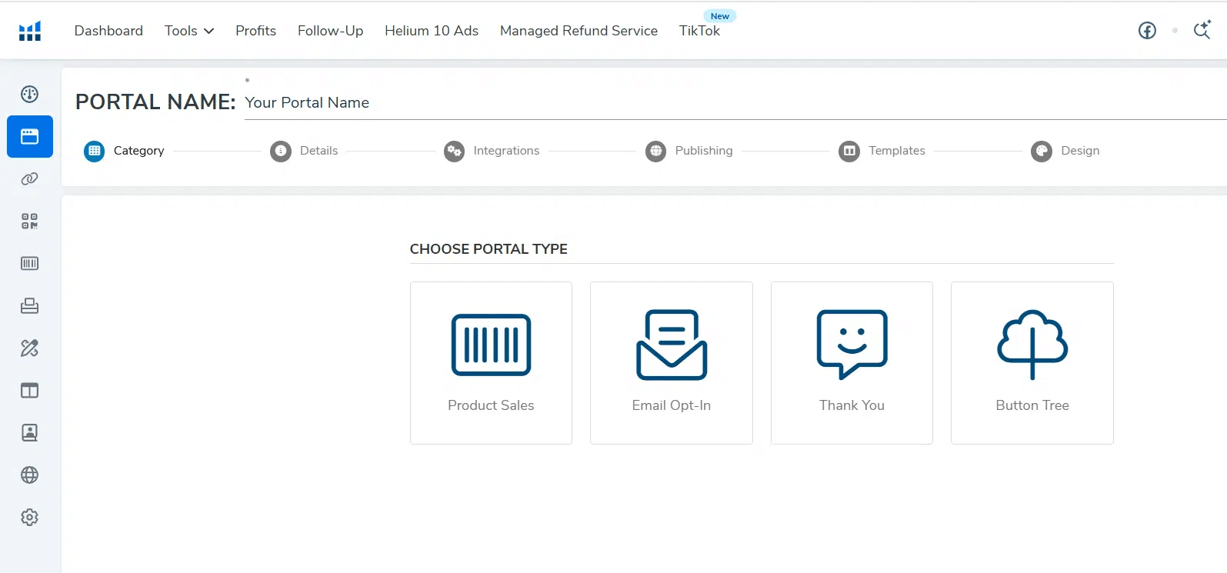This screenshot has width=1227, height=573.
Task: Type in the Portal Name field
Action: click(x=692, y=103)
